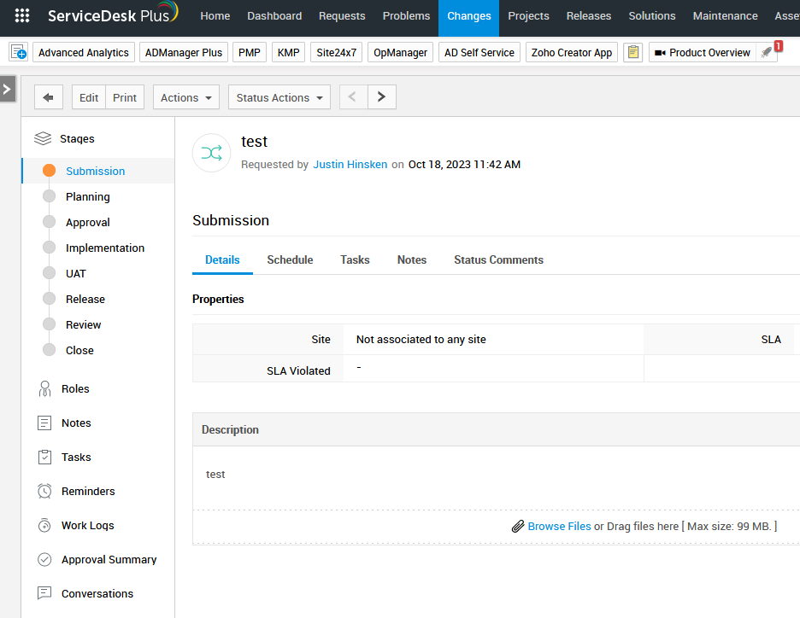Go to the Problems module

(406, 16)
